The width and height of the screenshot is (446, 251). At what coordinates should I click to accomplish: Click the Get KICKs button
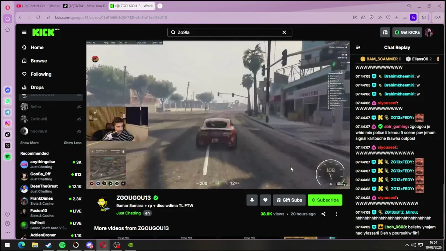(407, 32)
